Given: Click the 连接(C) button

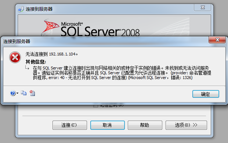Looking at the screenshot, I should 70,125.
